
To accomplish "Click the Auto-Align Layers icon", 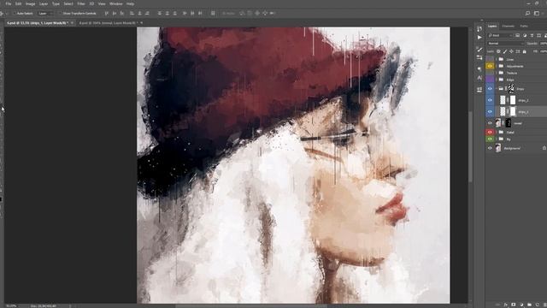I will 213,14.
